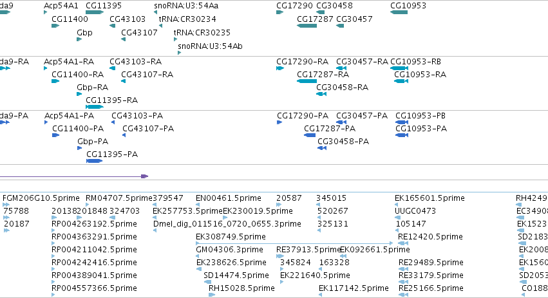Select EST UUGC0473
Screen dimensions: 548x298
tap(415, 211)
